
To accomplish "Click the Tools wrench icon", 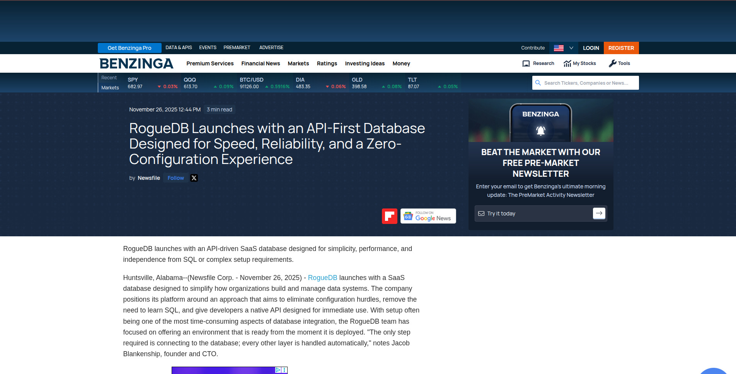I will [613, 63].
